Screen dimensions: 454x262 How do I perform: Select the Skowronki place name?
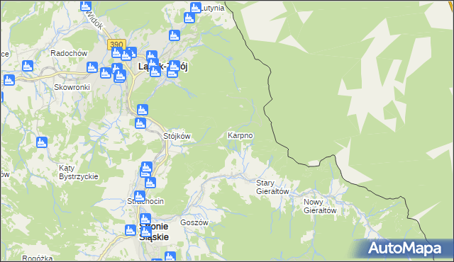[x=72, y=87]
